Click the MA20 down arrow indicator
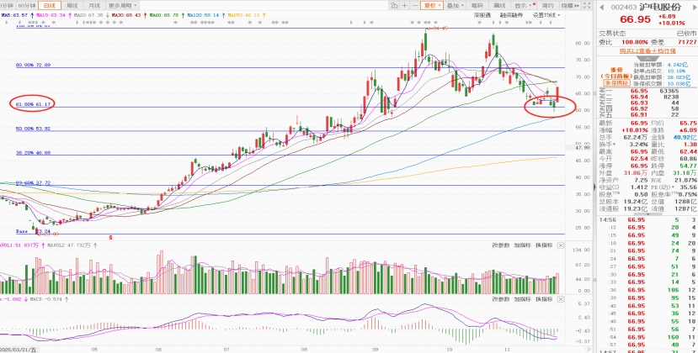This screenshot has width=698, height=353. tap(108, 15)
